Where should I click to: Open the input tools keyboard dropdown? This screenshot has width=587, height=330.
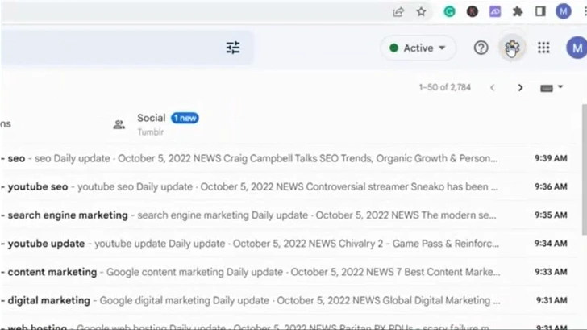[x=552, y=88]
